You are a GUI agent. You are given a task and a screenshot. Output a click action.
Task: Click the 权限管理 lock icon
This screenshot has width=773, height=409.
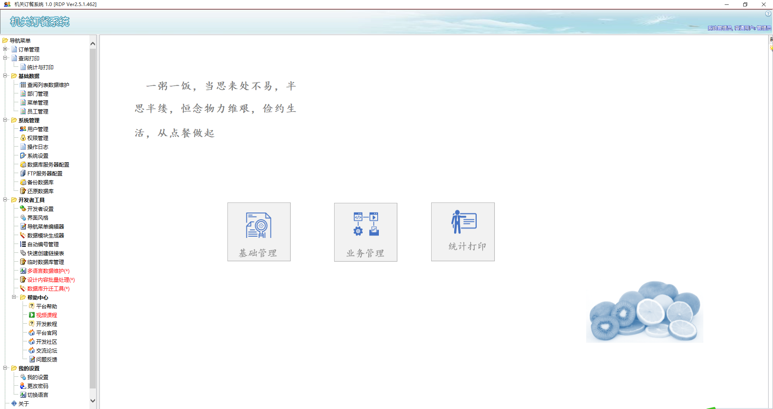23,138
